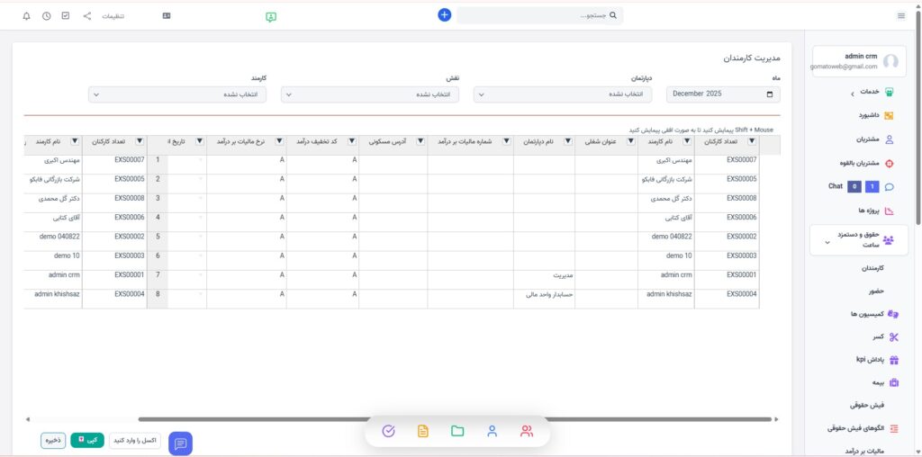Screen dimensions: 922x457
Task: Open کارمندان employees submenu item
Action: click(873, 268)
